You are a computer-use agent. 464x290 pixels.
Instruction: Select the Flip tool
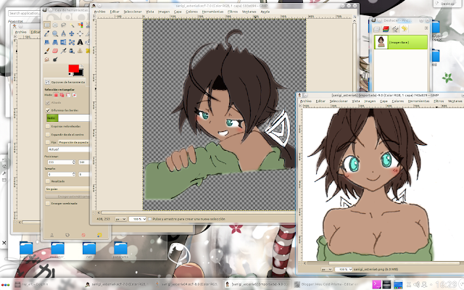click(x=63, y=42)
